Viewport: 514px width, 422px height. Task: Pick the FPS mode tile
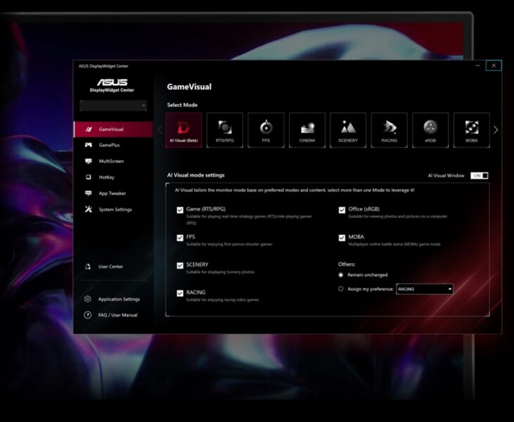(266, 130)
